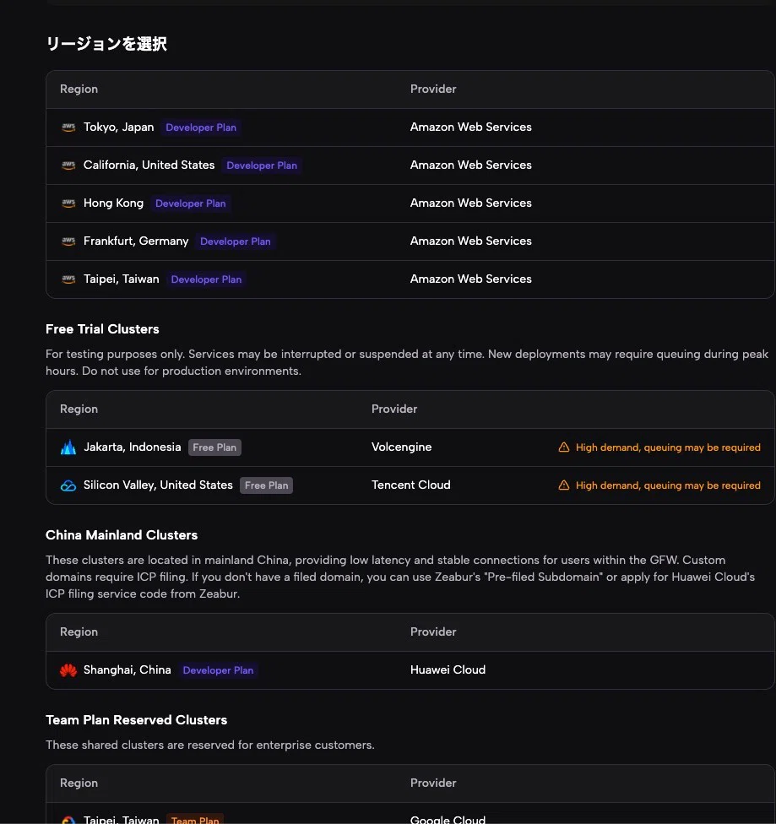776x824 pixels.
Task: Click the Developer Plan badge next to Shanghai
Action: coord(218,670)
